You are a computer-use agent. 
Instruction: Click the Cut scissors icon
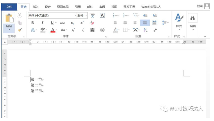tap(20, 15)
